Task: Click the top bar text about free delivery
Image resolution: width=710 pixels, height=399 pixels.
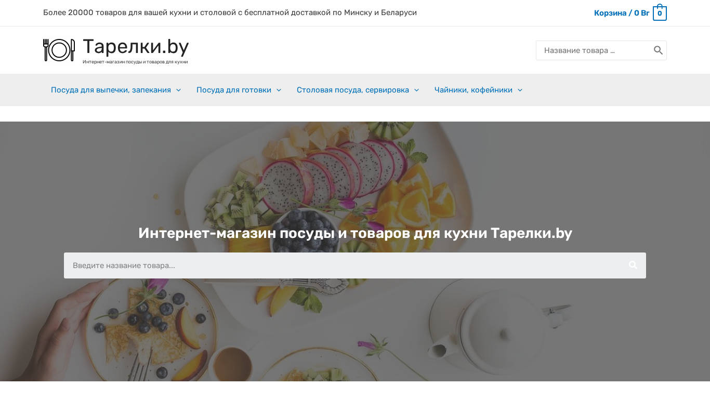Action: (230, 12)
